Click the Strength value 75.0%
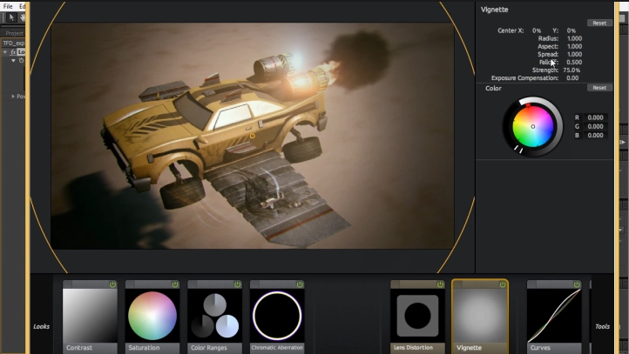 pyautogui.click(x=572, y=70)
